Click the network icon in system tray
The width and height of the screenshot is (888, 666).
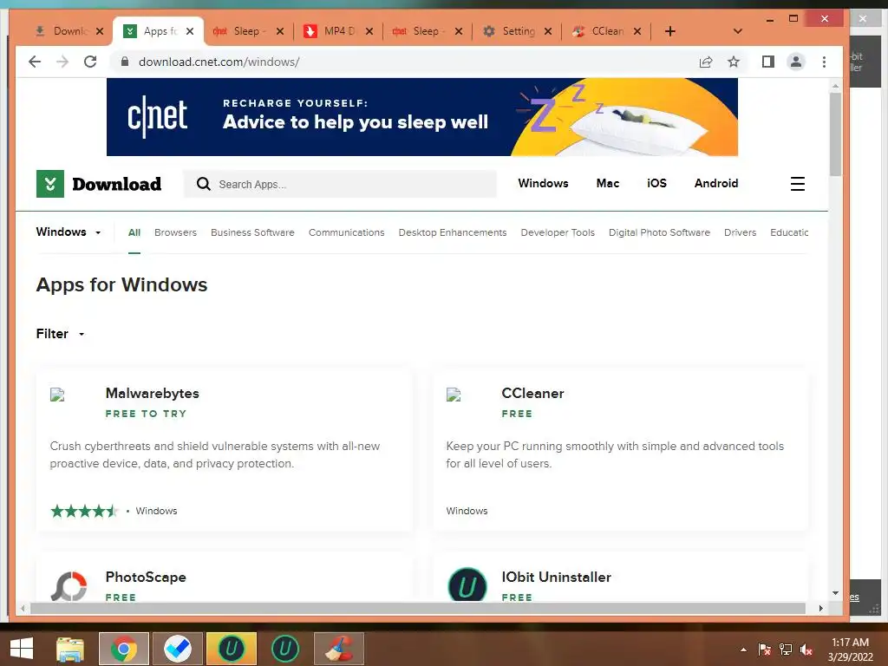click(786, 650)
